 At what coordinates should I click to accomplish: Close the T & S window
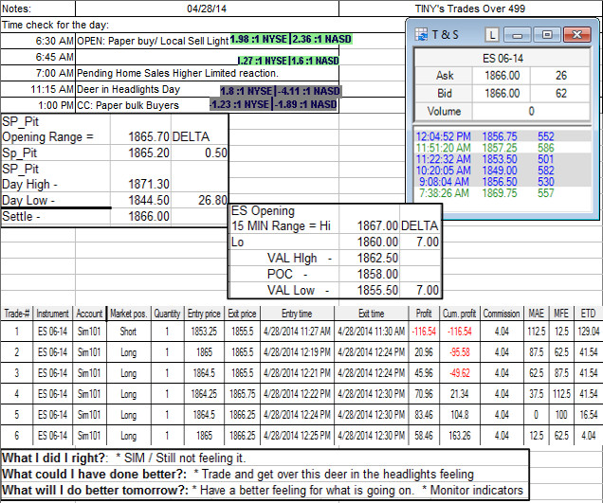click(x=576, y=35)
